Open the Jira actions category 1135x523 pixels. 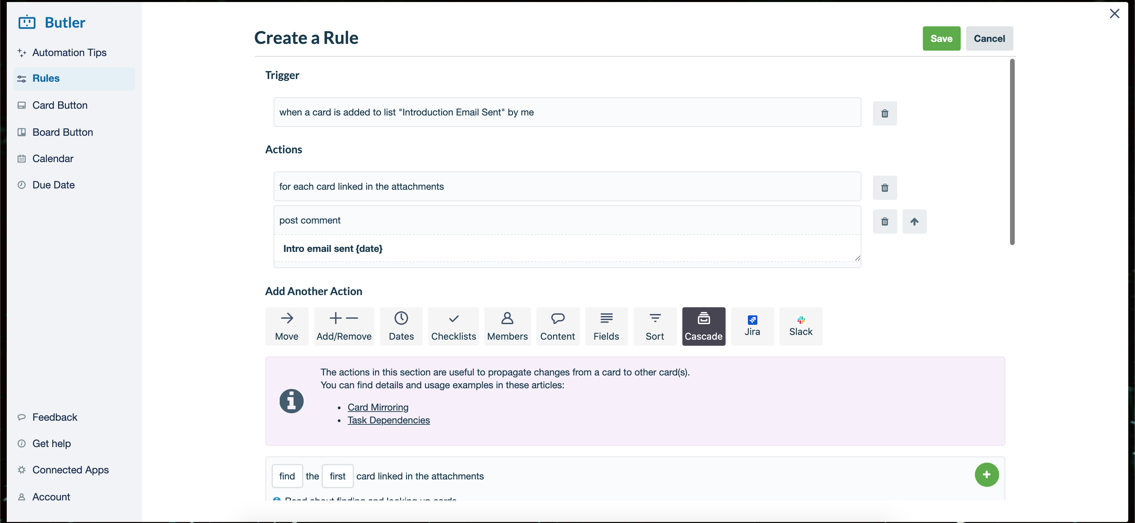(753, 326)
